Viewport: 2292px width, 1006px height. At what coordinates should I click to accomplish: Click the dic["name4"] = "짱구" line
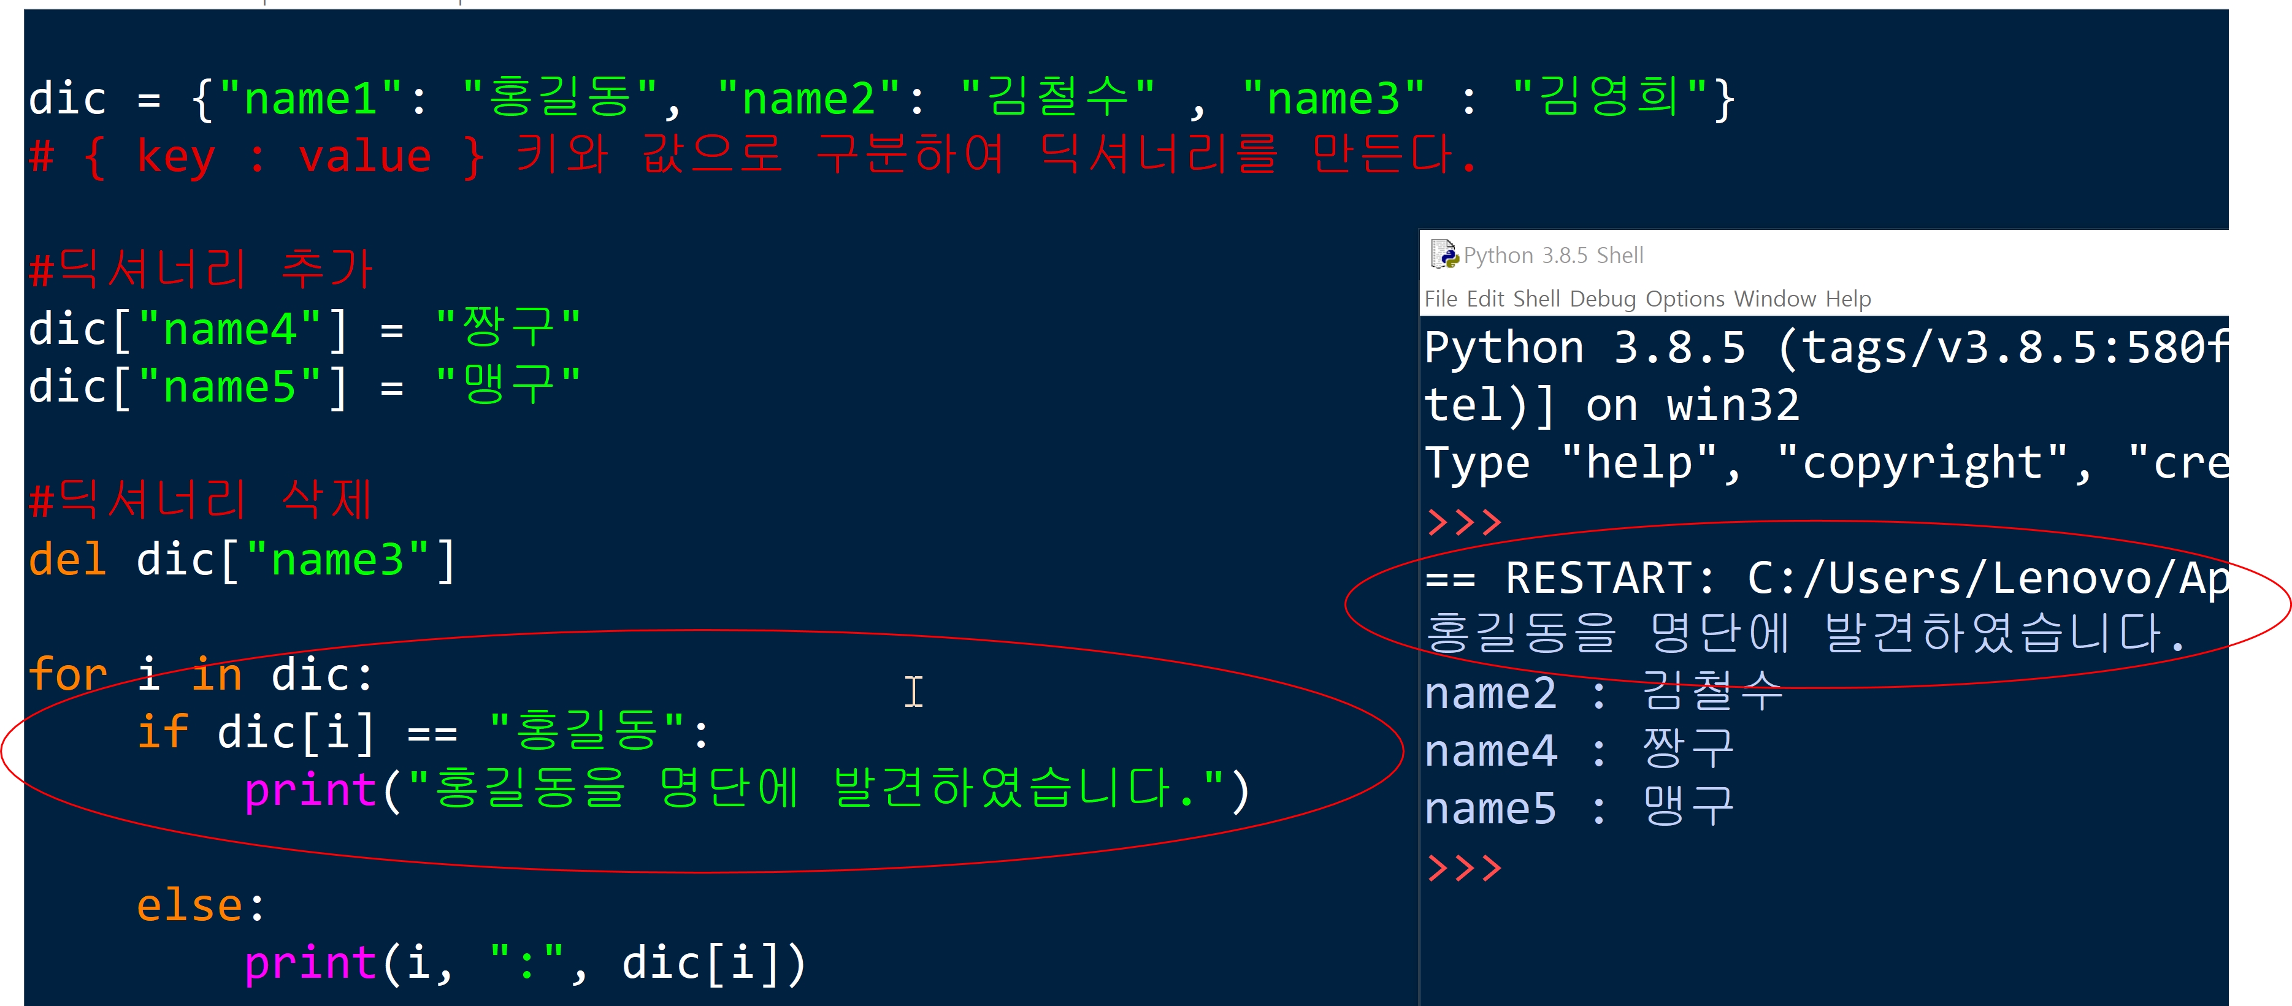(x=305, y=328)
